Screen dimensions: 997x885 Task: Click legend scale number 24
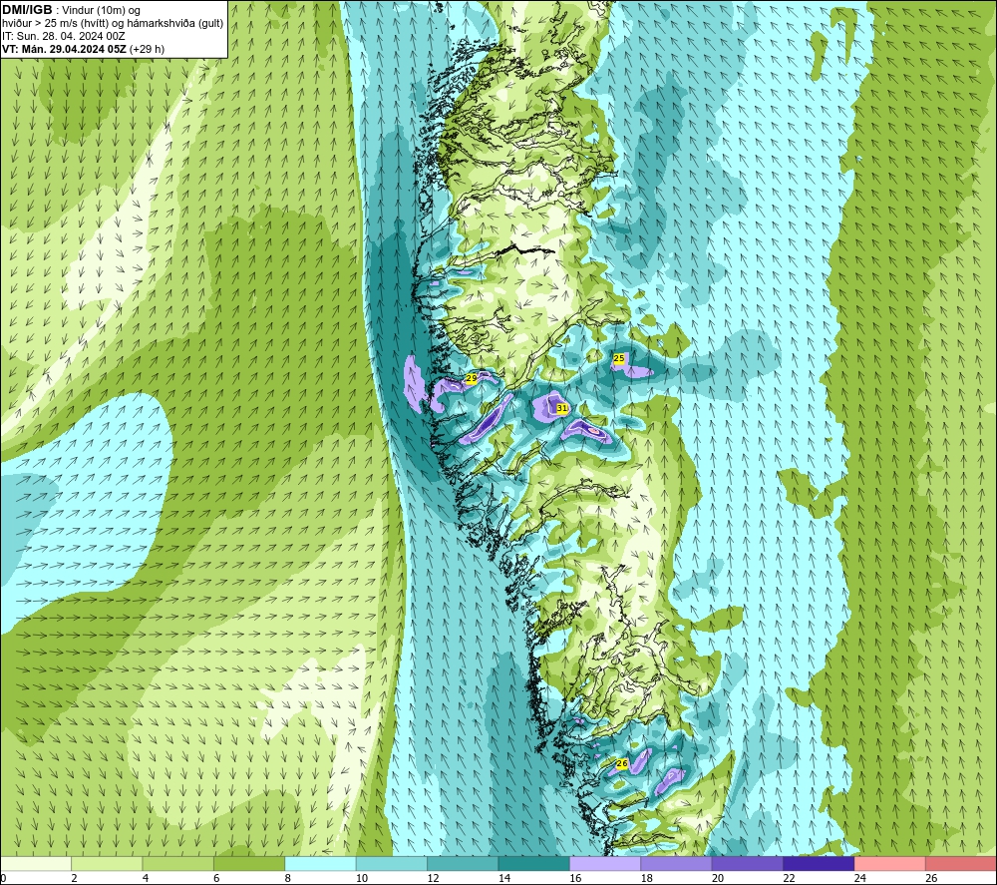[860, 878]
